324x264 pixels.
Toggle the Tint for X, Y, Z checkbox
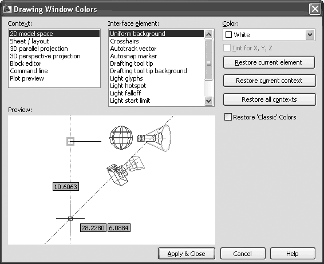click(227, 48)
